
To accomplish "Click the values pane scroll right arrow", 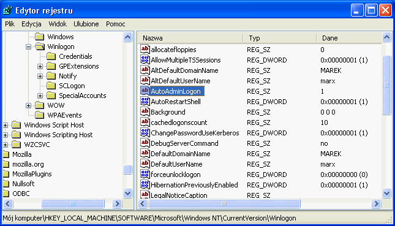I will pos(376,203).
